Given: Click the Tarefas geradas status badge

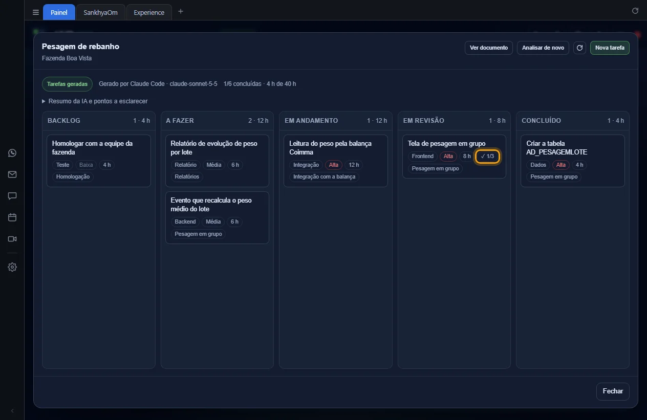Looking at the screenshot, I should tap(67, 84).
